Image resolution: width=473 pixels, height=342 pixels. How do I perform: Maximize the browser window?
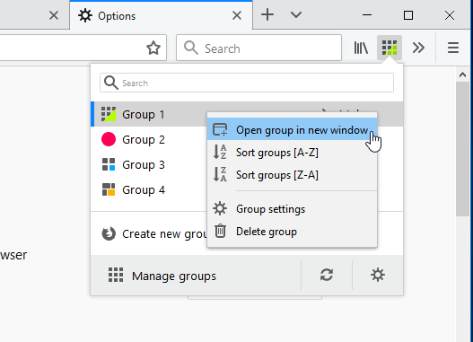coord(408,15)
